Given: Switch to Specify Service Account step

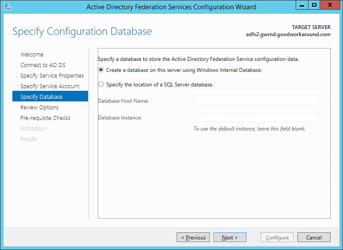Looking at the screenshot, I should [50, 86].
